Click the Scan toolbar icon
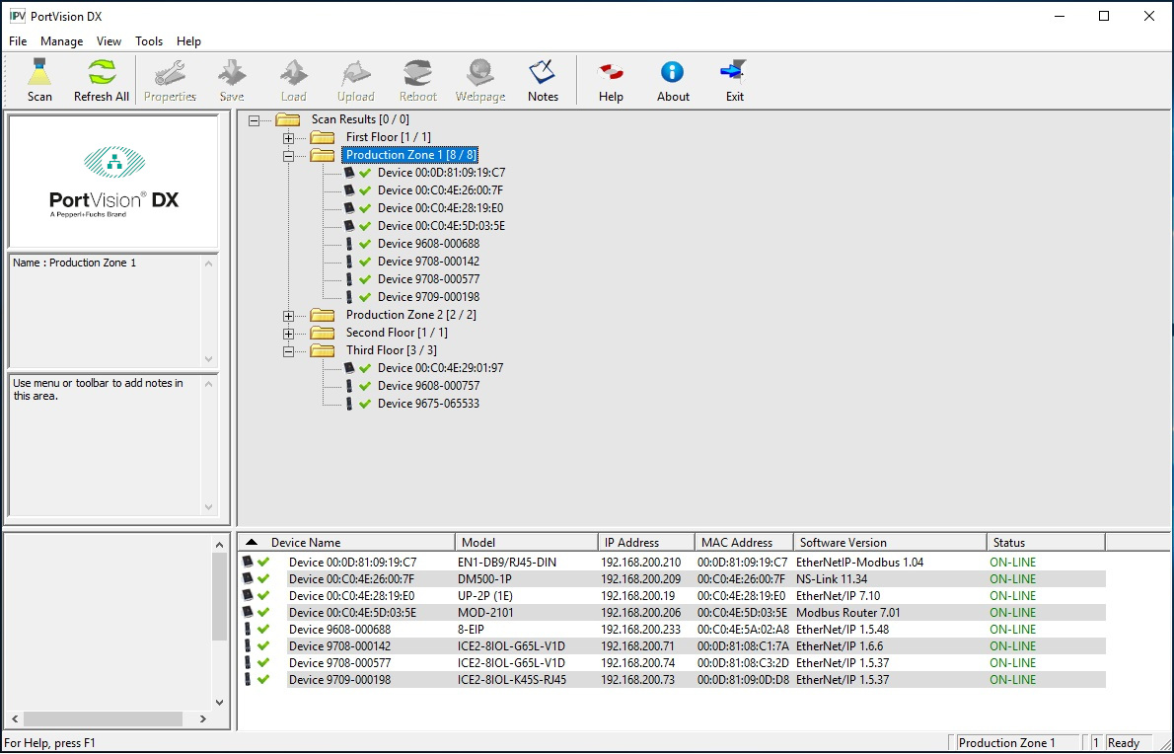Viewport: 1174px width, 754px height. (39, 73)
